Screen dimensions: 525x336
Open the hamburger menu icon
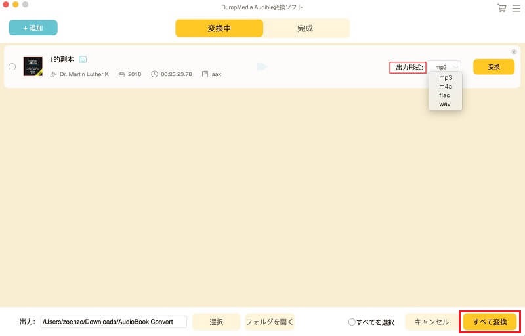[x=516, y=8]
